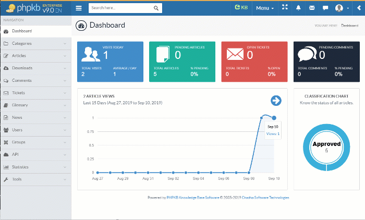Open the user avatar dropdown
Image resolution: width=365 pixels, height=220 pixels.
point(342,8)
